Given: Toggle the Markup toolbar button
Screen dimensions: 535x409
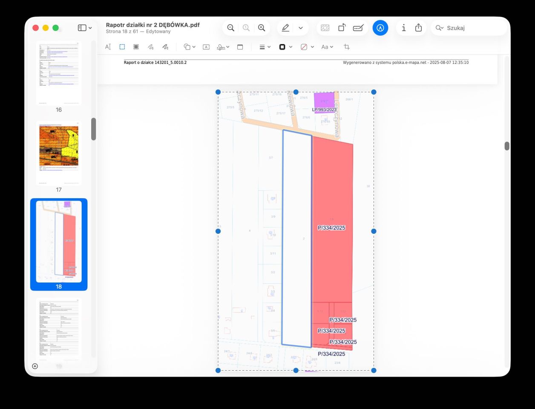Looking at the screenshot, I should [x=380, y=28].
